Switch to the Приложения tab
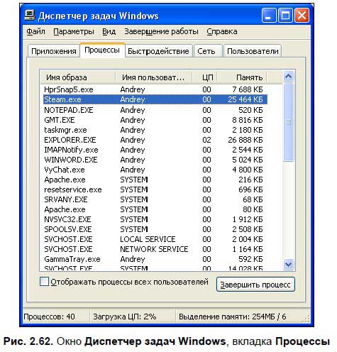The width and height of the screenshot is (337, 352). tap(54, 51)
